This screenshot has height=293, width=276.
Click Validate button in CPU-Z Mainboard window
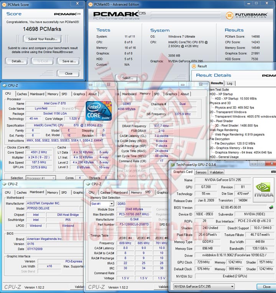(x=77, y=286)
